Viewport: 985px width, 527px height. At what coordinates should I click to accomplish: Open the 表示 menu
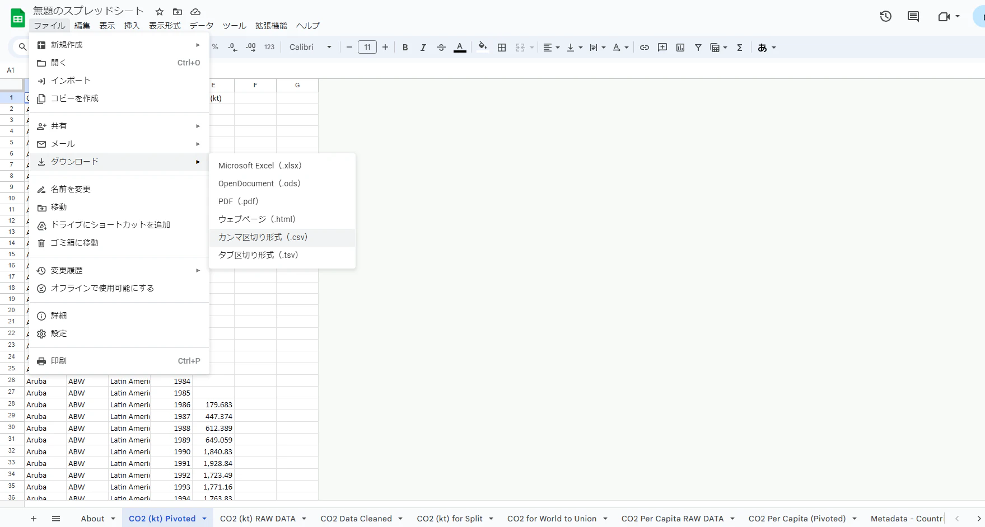click(107, 26)
